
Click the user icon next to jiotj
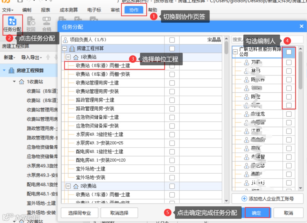coord(246,183)
